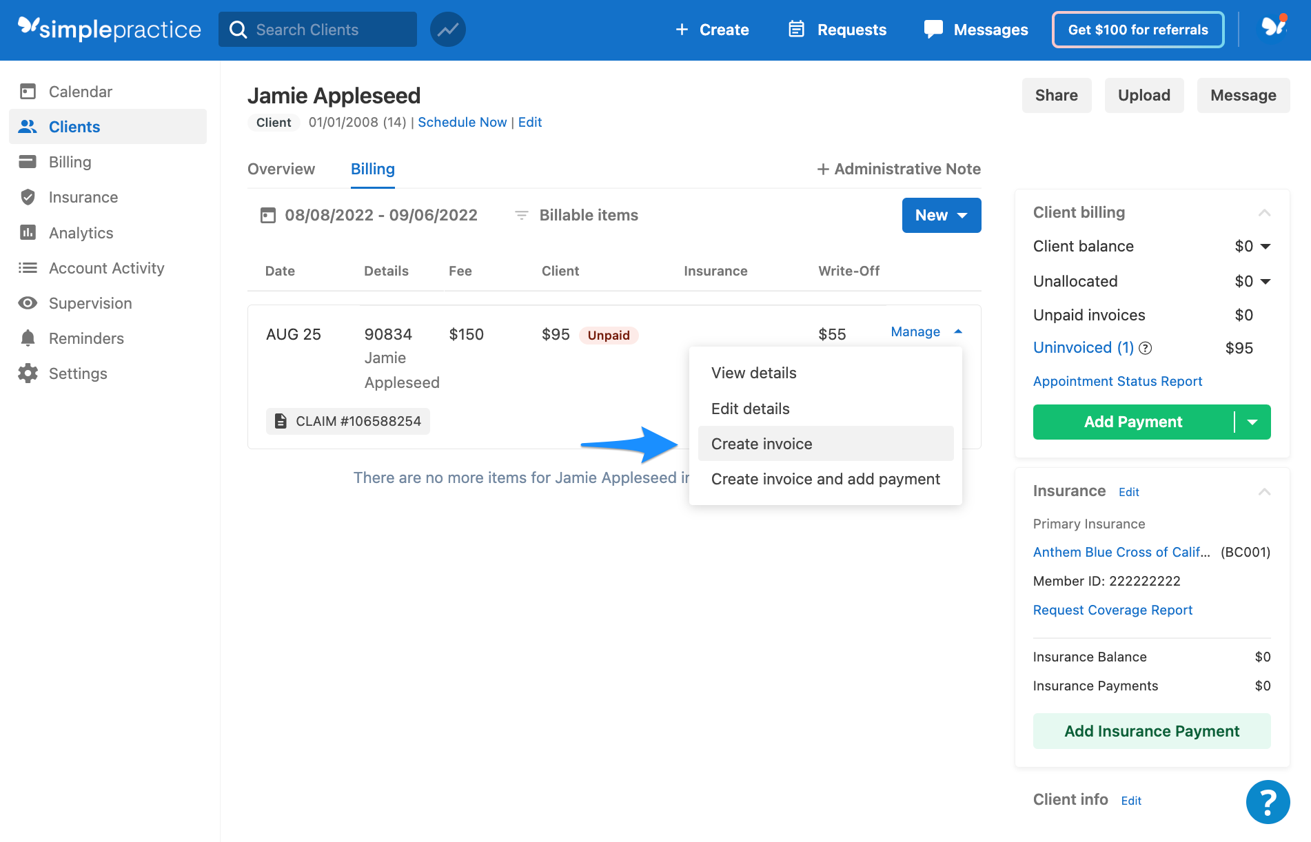The height and width of the screenshot is (842, 1311).
Task: Open the New dropdown button
Action: click(941, 216)
